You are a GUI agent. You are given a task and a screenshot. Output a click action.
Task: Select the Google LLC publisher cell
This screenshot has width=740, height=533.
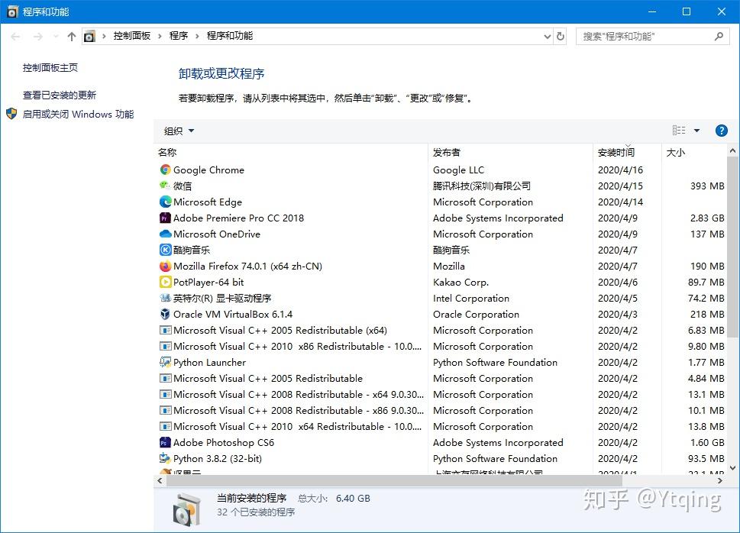pyautogui.click(x=458, y=170)
